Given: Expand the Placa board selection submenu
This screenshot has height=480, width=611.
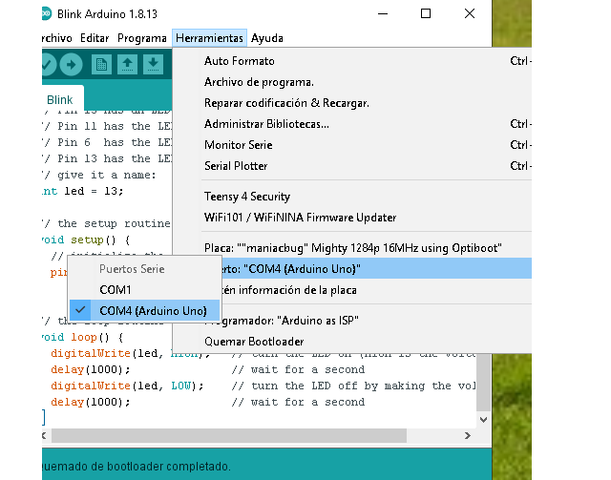Looking at the screenshot, I should pyautogui.click(x=352, y=247).
